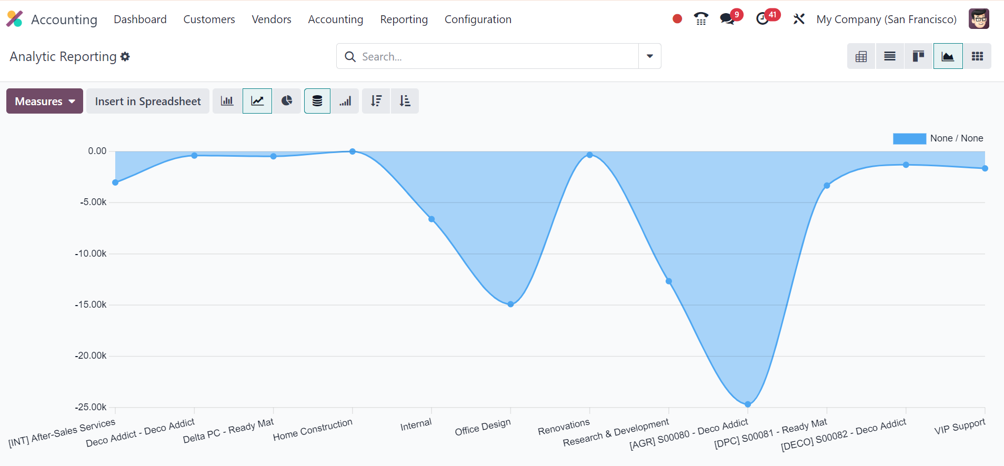
Task: Click the Internal data point
Action: pos(431,219)
